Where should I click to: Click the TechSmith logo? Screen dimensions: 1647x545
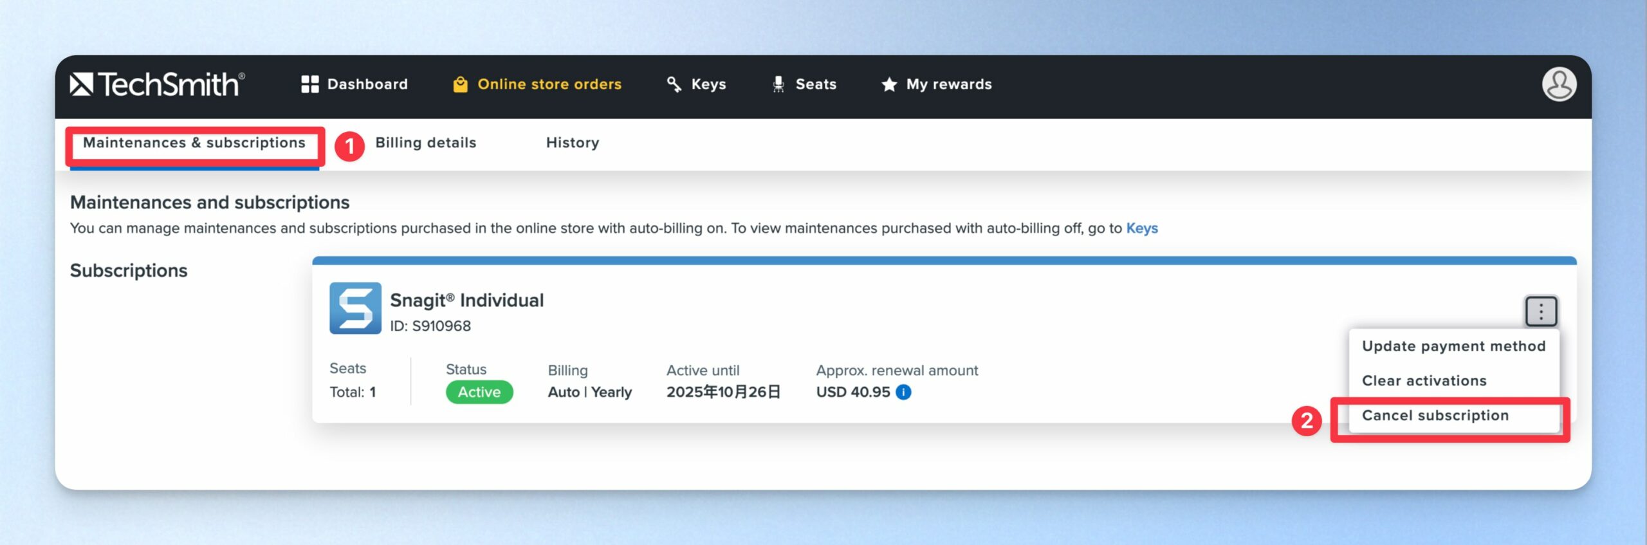click(157, 84)
